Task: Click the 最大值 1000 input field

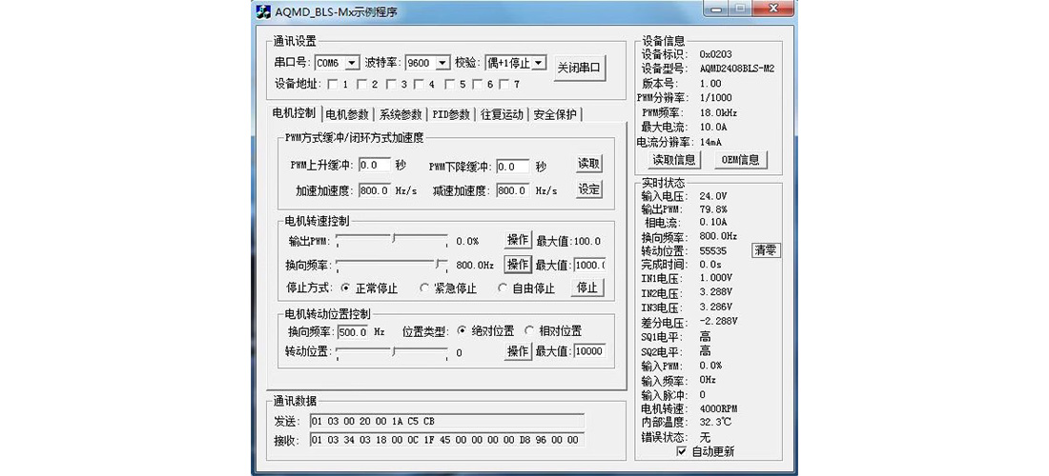Action: (590, 265)
